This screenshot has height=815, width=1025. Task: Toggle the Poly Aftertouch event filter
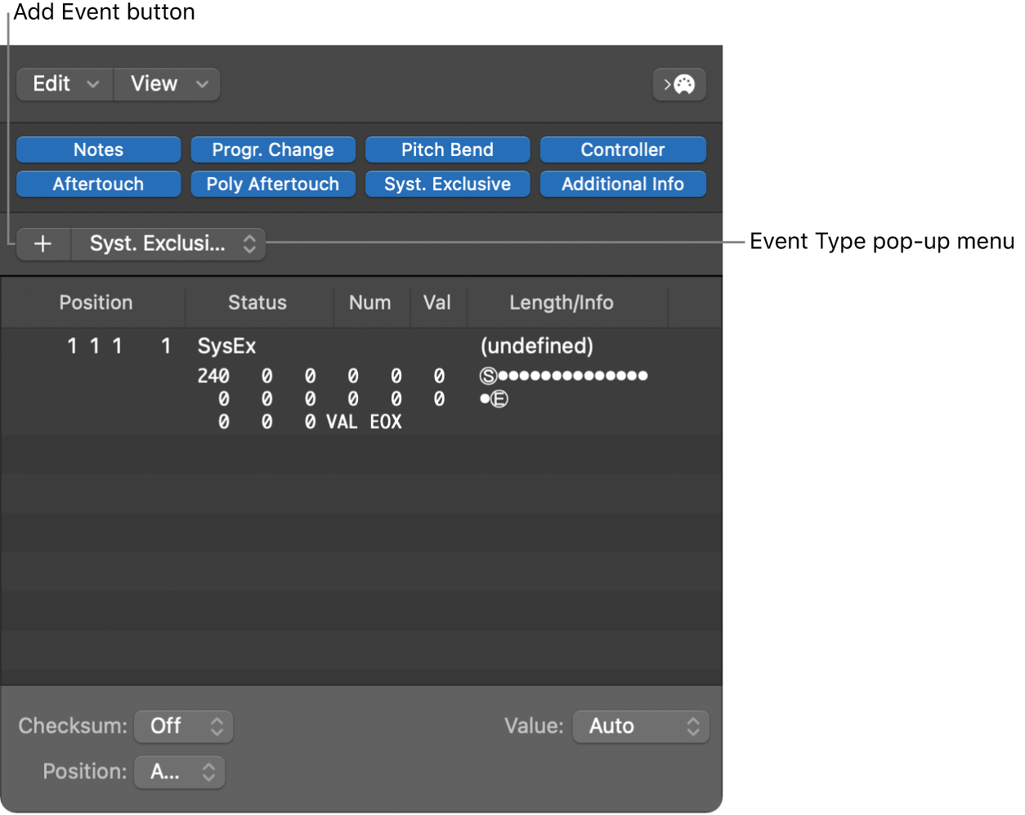pos(273,184)
